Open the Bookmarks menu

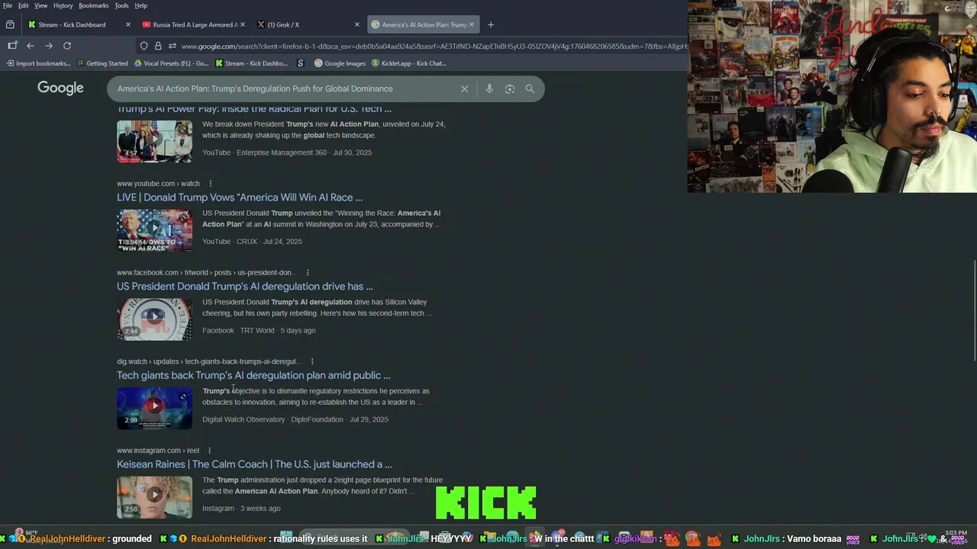94,5
